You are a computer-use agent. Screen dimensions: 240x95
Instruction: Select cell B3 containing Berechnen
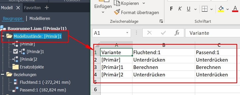164,67
